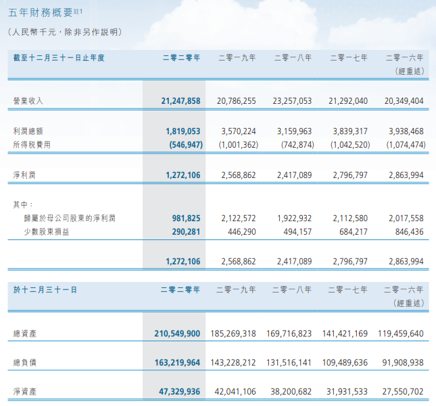Select tax expense (1,042,520)
The image size is (436, 406).
[350, 144]
